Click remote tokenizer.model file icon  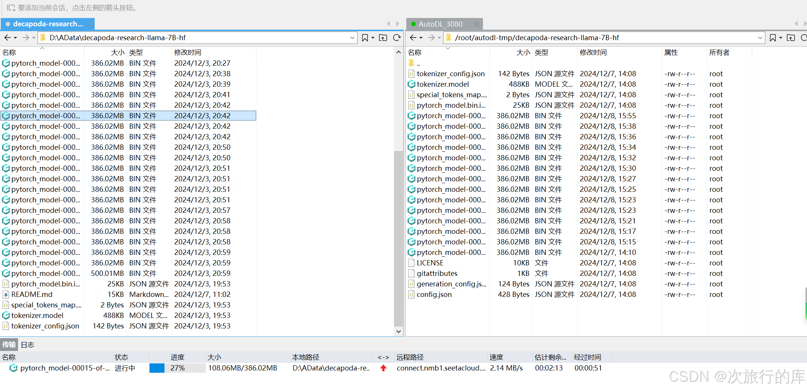[412, 84]
